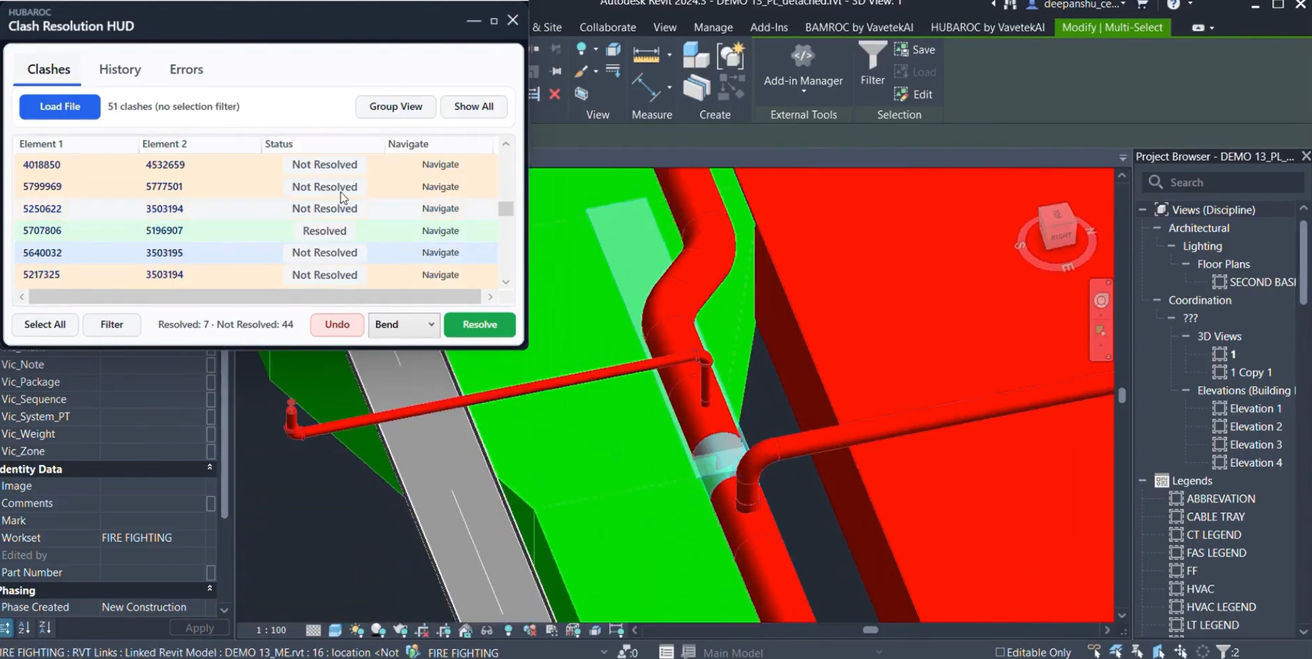The image size is (1312, 659).
Task: Click Reveal Hidden Elements lightbulb icon
Action: tap(509, 630)
